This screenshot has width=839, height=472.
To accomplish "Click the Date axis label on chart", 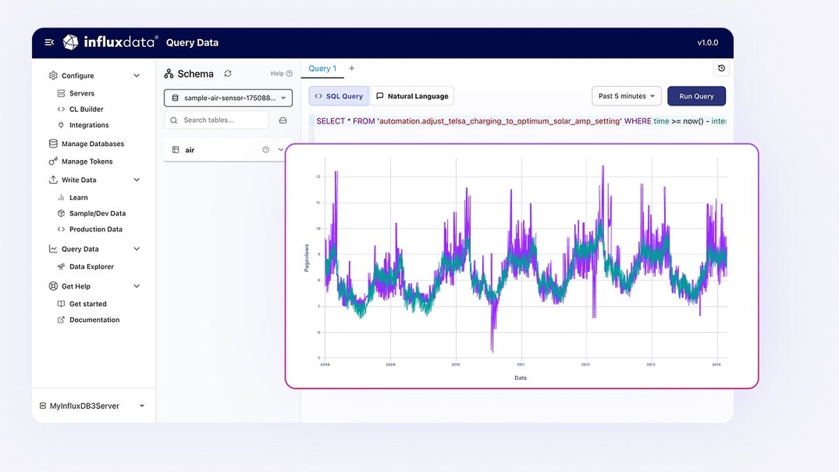I will [521, 378].
